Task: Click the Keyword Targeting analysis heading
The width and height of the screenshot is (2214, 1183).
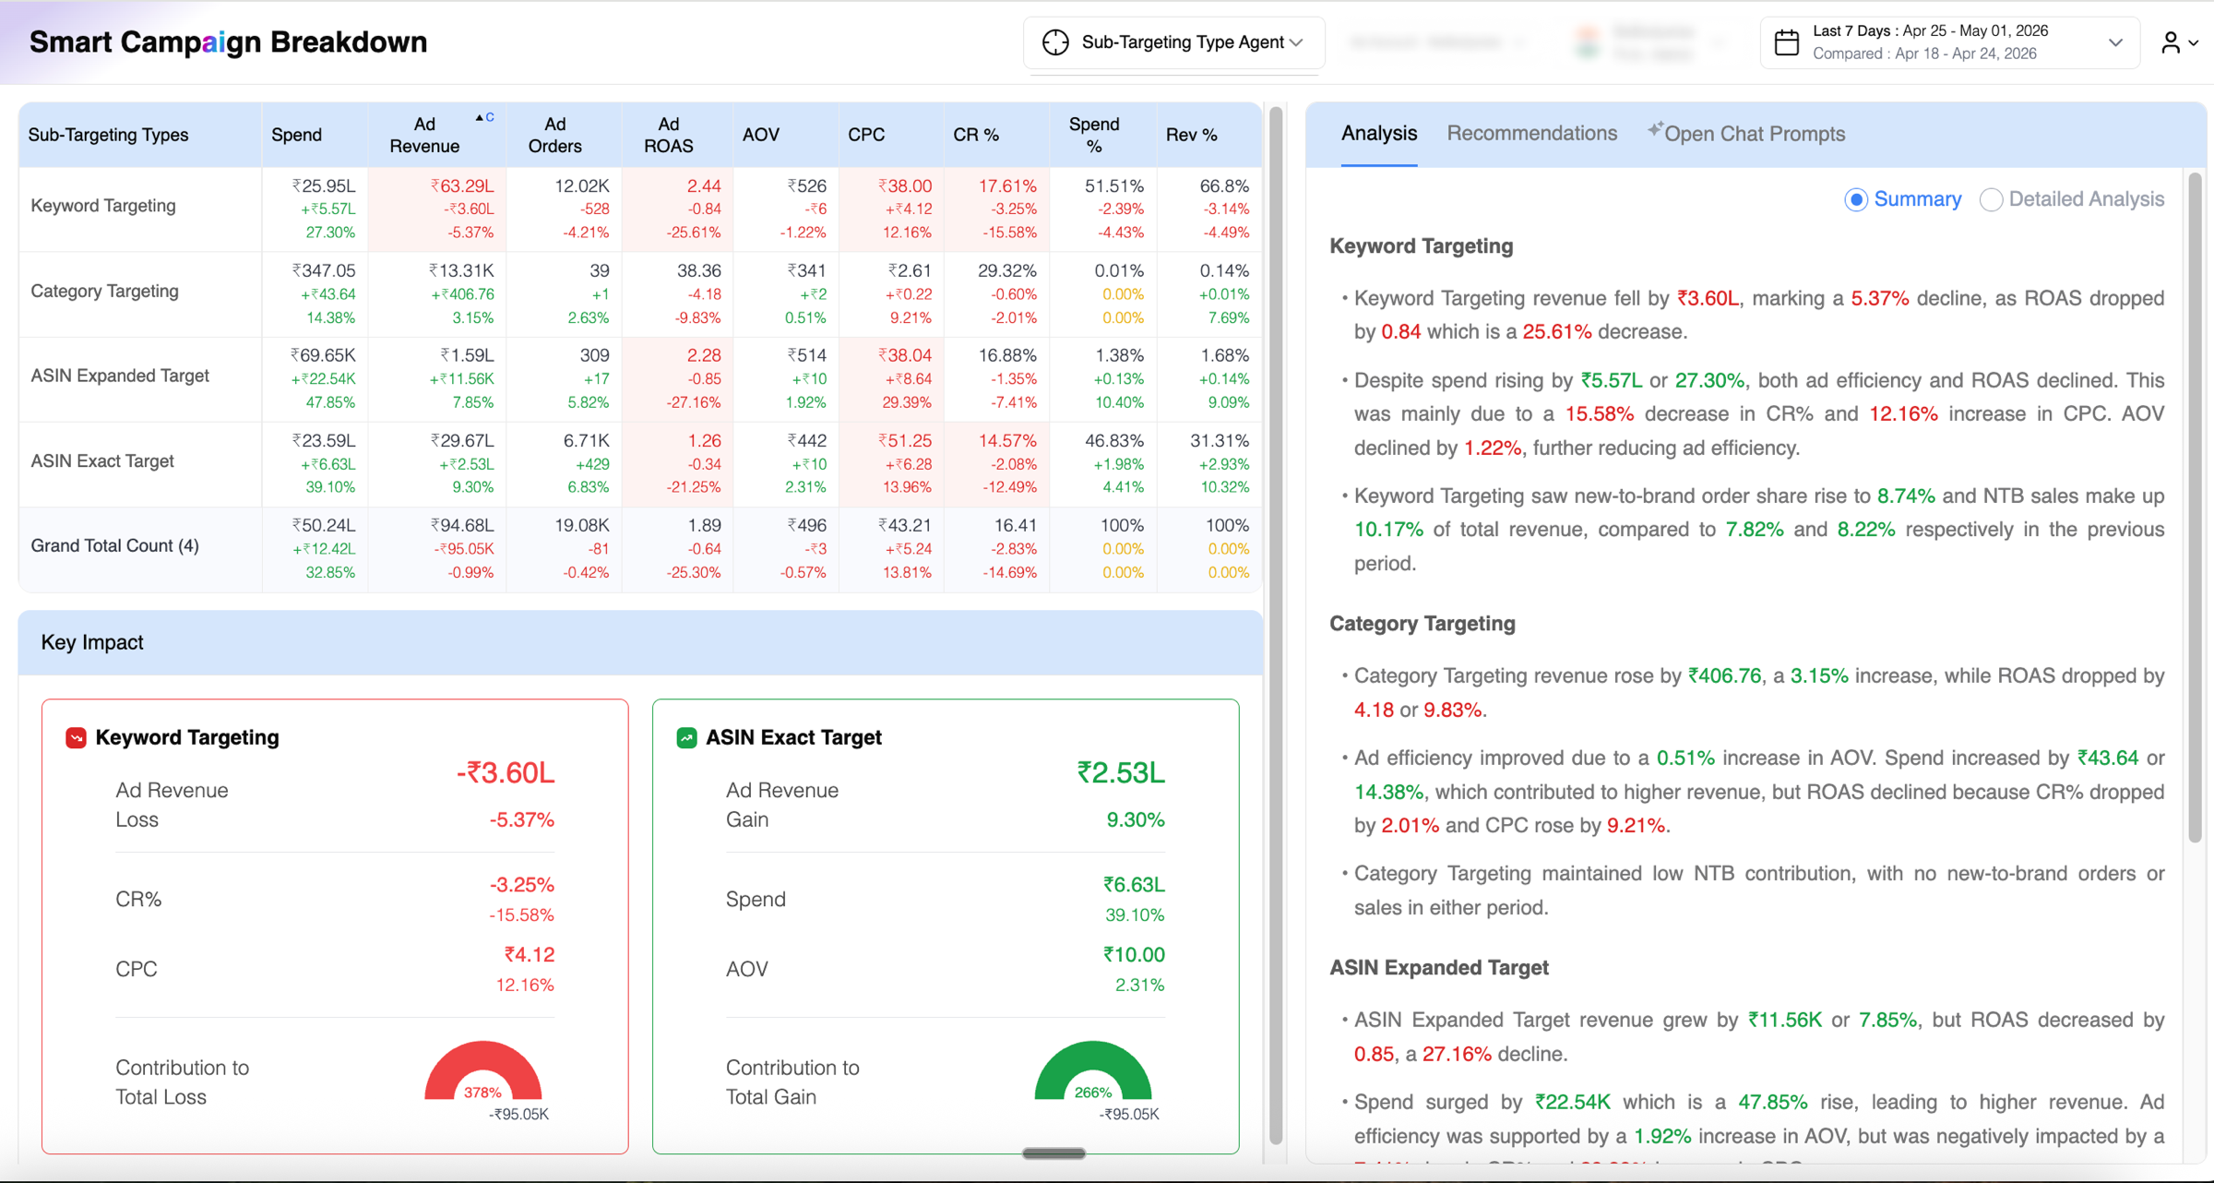Action: [x=1421, y=246]
